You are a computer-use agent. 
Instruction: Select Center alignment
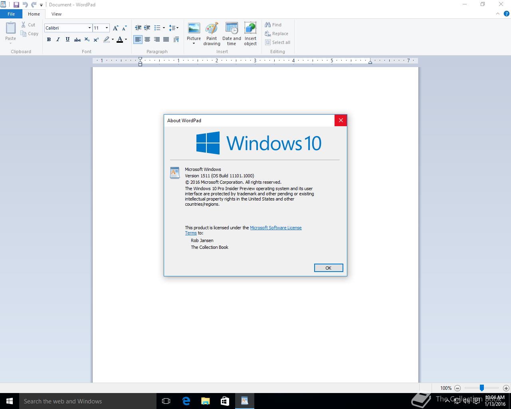[147, 40]
